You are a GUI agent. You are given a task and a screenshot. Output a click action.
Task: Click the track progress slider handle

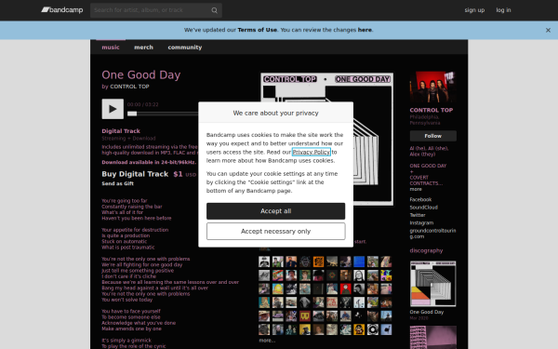pos(132,114)
